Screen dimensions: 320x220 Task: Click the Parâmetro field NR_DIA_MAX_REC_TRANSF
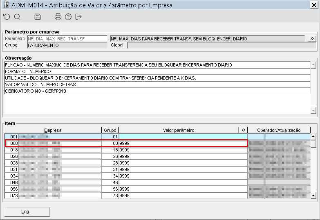pyautogui.click(x=67, y=39)
